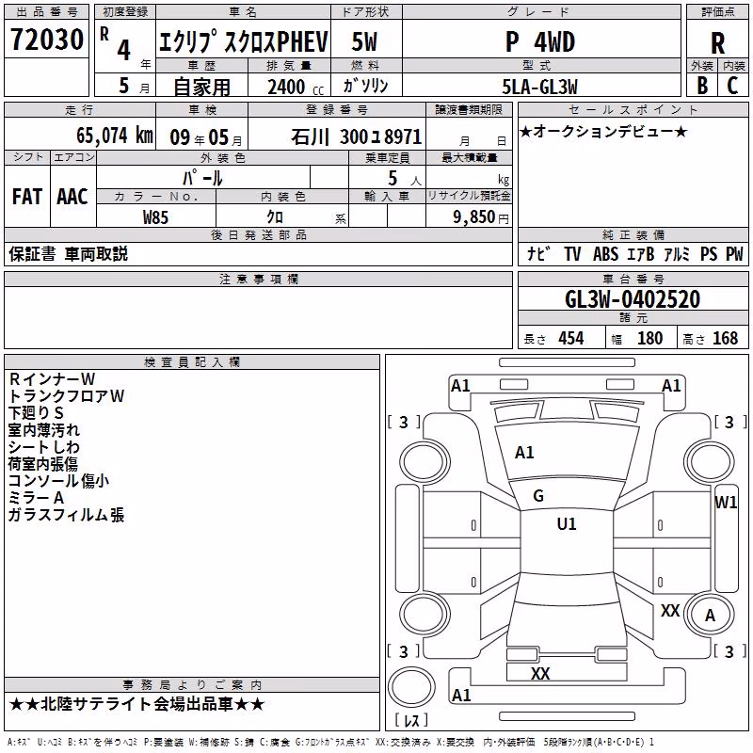Click the spare tire circle above レス

[x=411, y=687]
